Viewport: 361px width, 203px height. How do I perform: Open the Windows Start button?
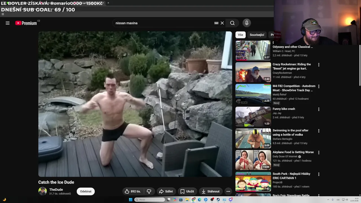pos(131,200)
